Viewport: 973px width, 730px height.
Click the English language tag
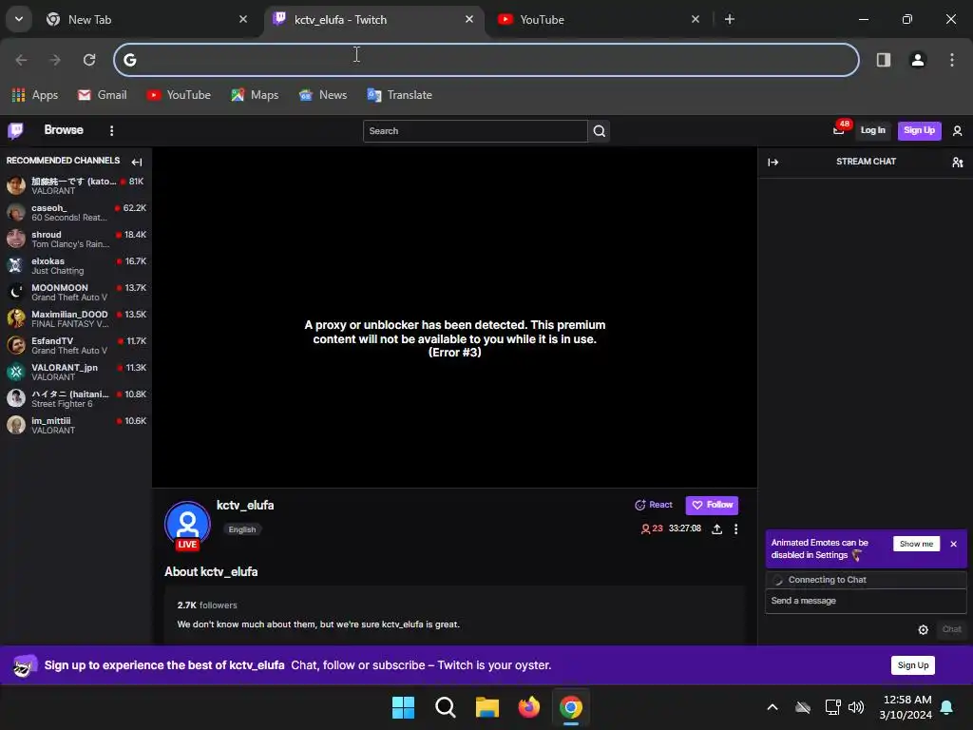[242, 529]
